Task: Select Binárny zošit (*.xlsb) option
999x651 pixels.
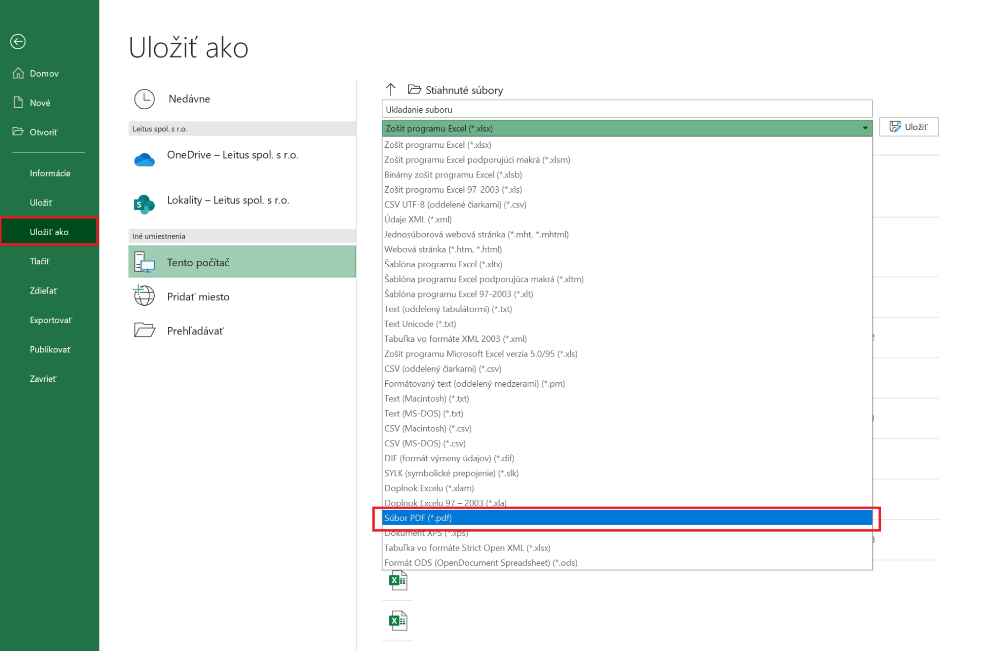Action: click(x=627, y=175)
